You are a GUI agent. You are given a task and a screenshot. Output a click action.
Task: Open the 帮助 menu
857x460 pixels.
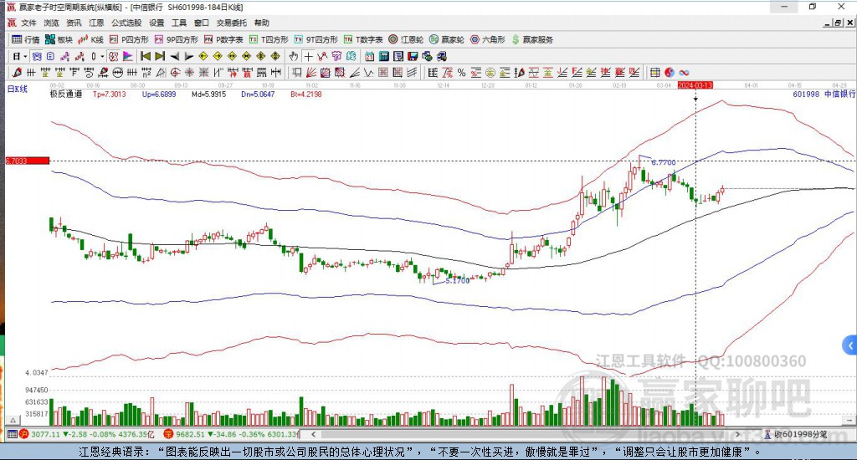pos(262,23)
